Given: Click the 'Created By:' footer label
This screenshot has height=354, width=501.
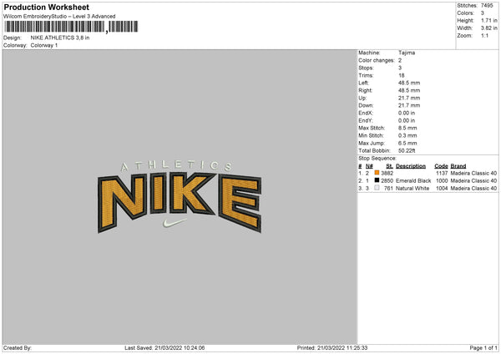Looking at the screenshot, I should click(18, 348).
